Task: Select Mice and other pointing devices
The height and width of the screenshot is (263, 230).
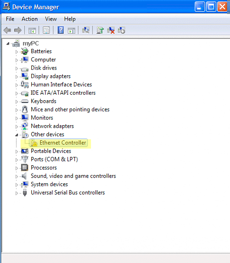Action: click(x=70, y=110)
